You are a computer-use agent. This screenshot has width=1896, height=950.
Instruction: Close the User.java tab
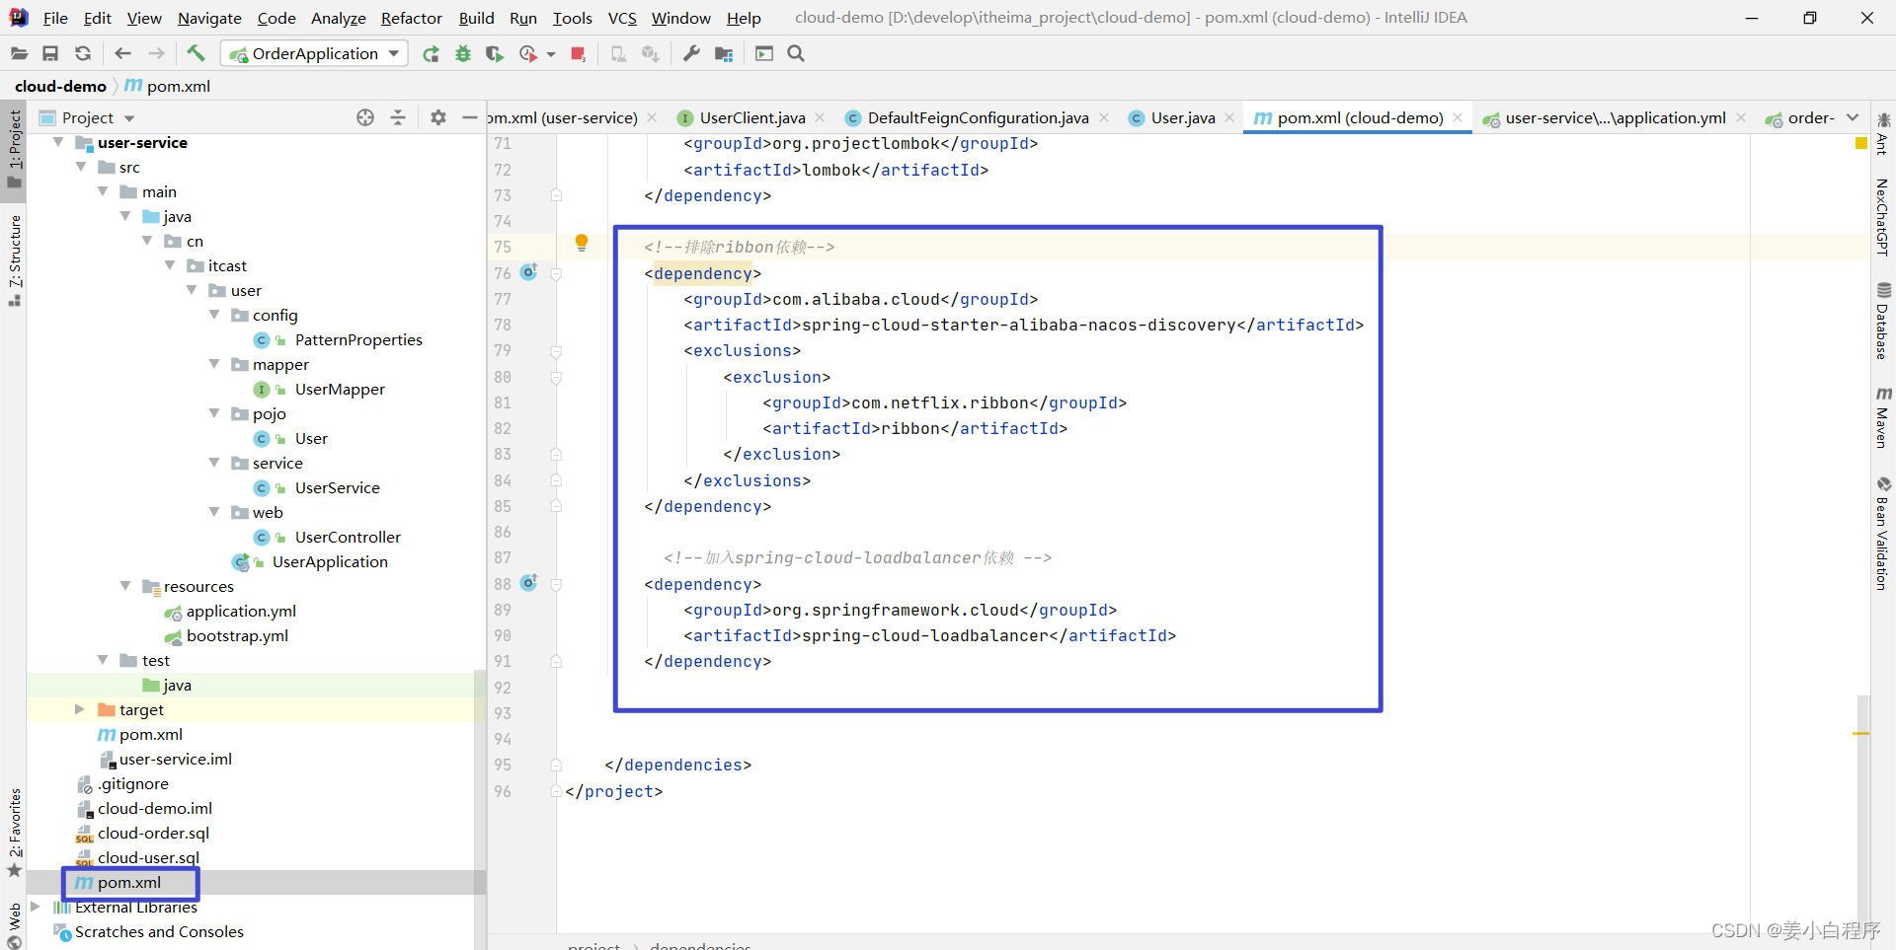coord(1229,117)
